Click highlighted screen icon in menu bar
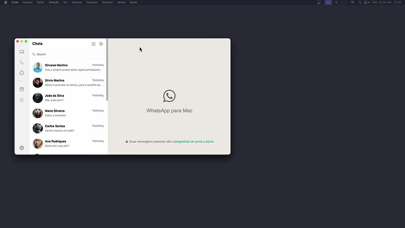 pyautogui.click(x=328, y=2)
